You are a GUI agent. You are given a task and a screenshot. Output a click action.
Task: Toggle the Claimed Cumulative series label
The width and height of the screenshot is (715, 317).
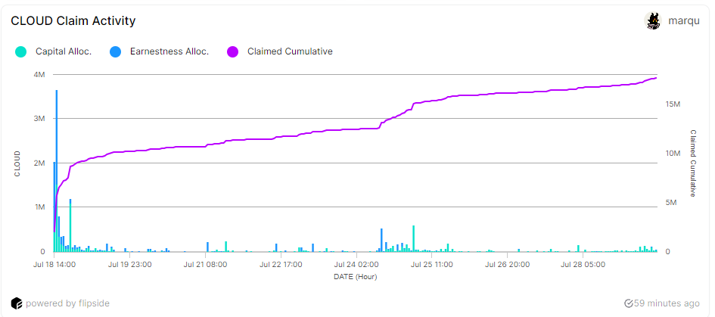[x=290, y=51]
